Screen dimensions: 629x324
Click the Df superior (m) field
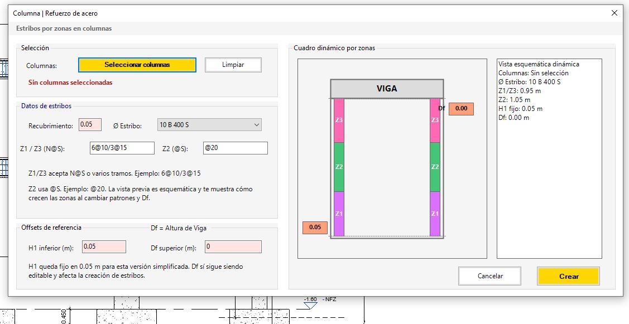233,246
